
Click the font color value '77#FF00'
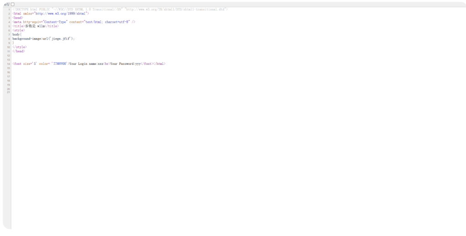tap(60, 64)
